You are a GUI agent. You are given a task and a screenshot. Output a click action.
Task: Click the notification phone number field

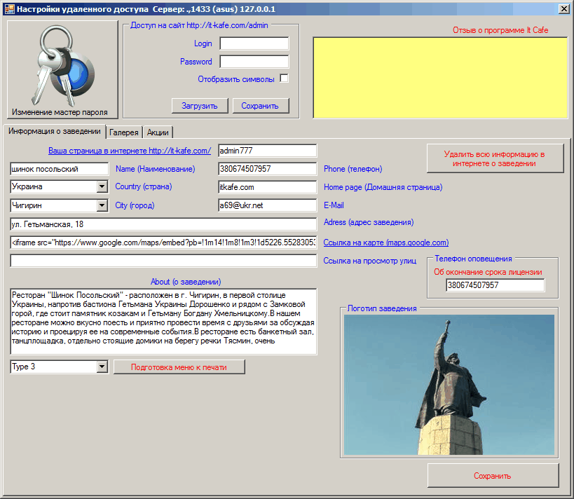[x=495, y=285]
